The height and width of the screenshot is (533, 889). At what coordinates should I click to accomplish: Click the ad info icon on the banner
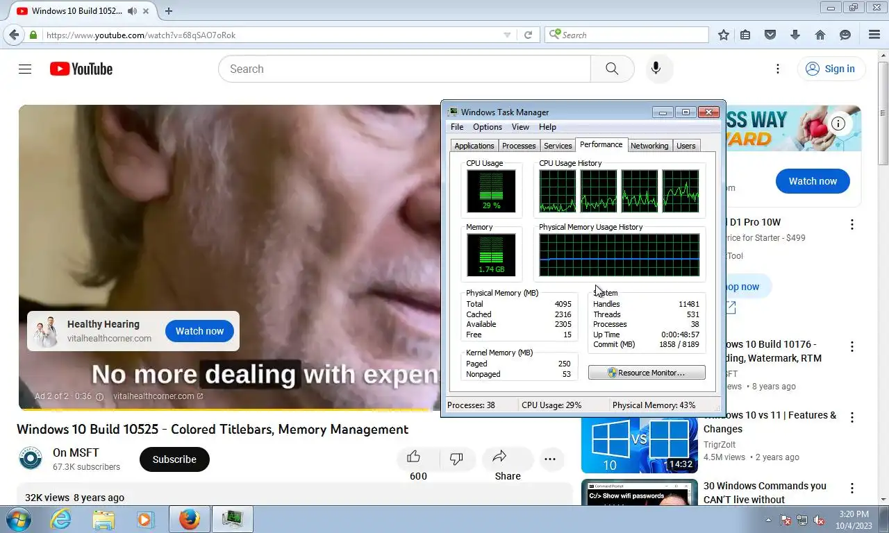[838, 124]
